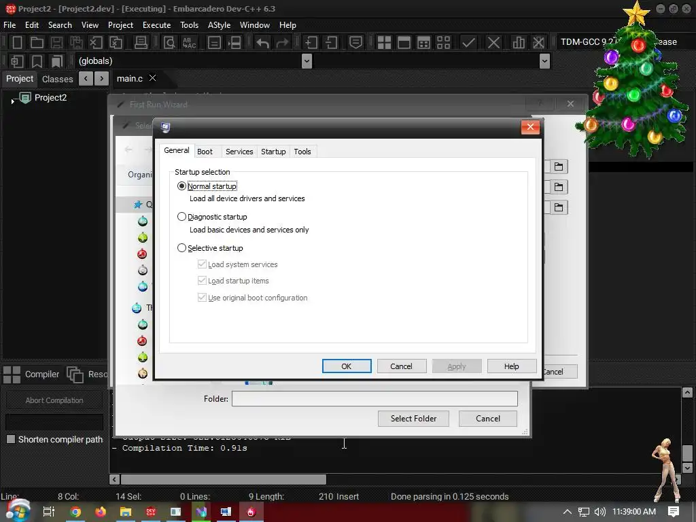Click the Redo arrow icon
This screenshot has width=696, height=522.
point(282,43)
